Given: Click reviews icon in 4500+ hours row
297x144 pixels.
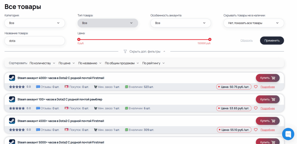Looking at the screenshot, I should click(38, 130).
